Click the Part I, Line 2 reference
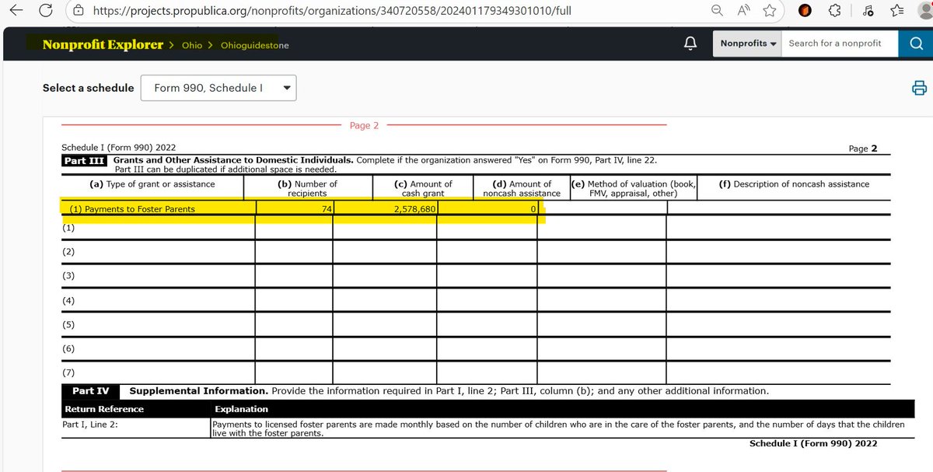The height and width of the screenshot is (472, 933). [90, 425]
